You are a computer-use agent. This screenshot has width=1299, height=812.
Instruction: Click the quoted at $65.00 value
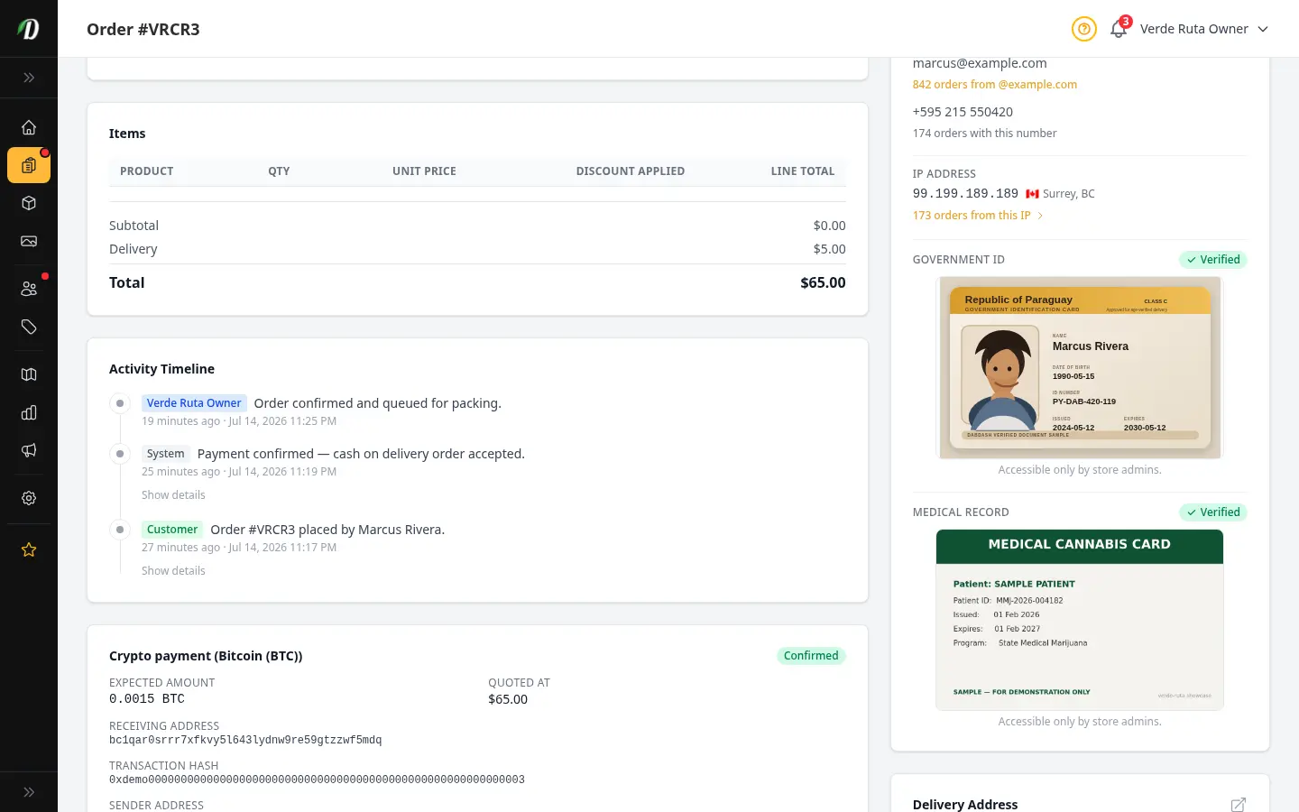pos(508,699)
